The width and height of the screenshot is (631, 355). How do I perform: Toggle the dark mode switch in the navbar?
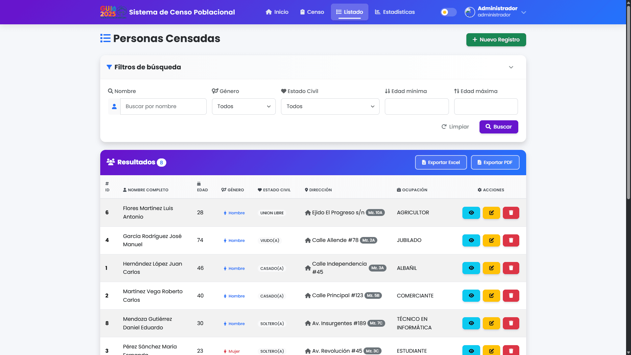click(x=448, y=12)
